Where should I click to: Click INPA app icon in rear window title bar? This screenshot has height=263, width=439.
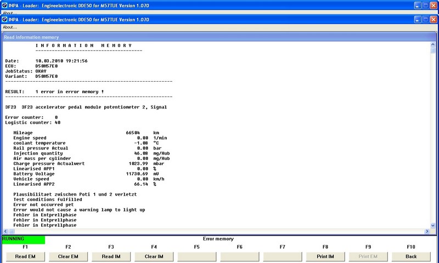click(4, 5)
